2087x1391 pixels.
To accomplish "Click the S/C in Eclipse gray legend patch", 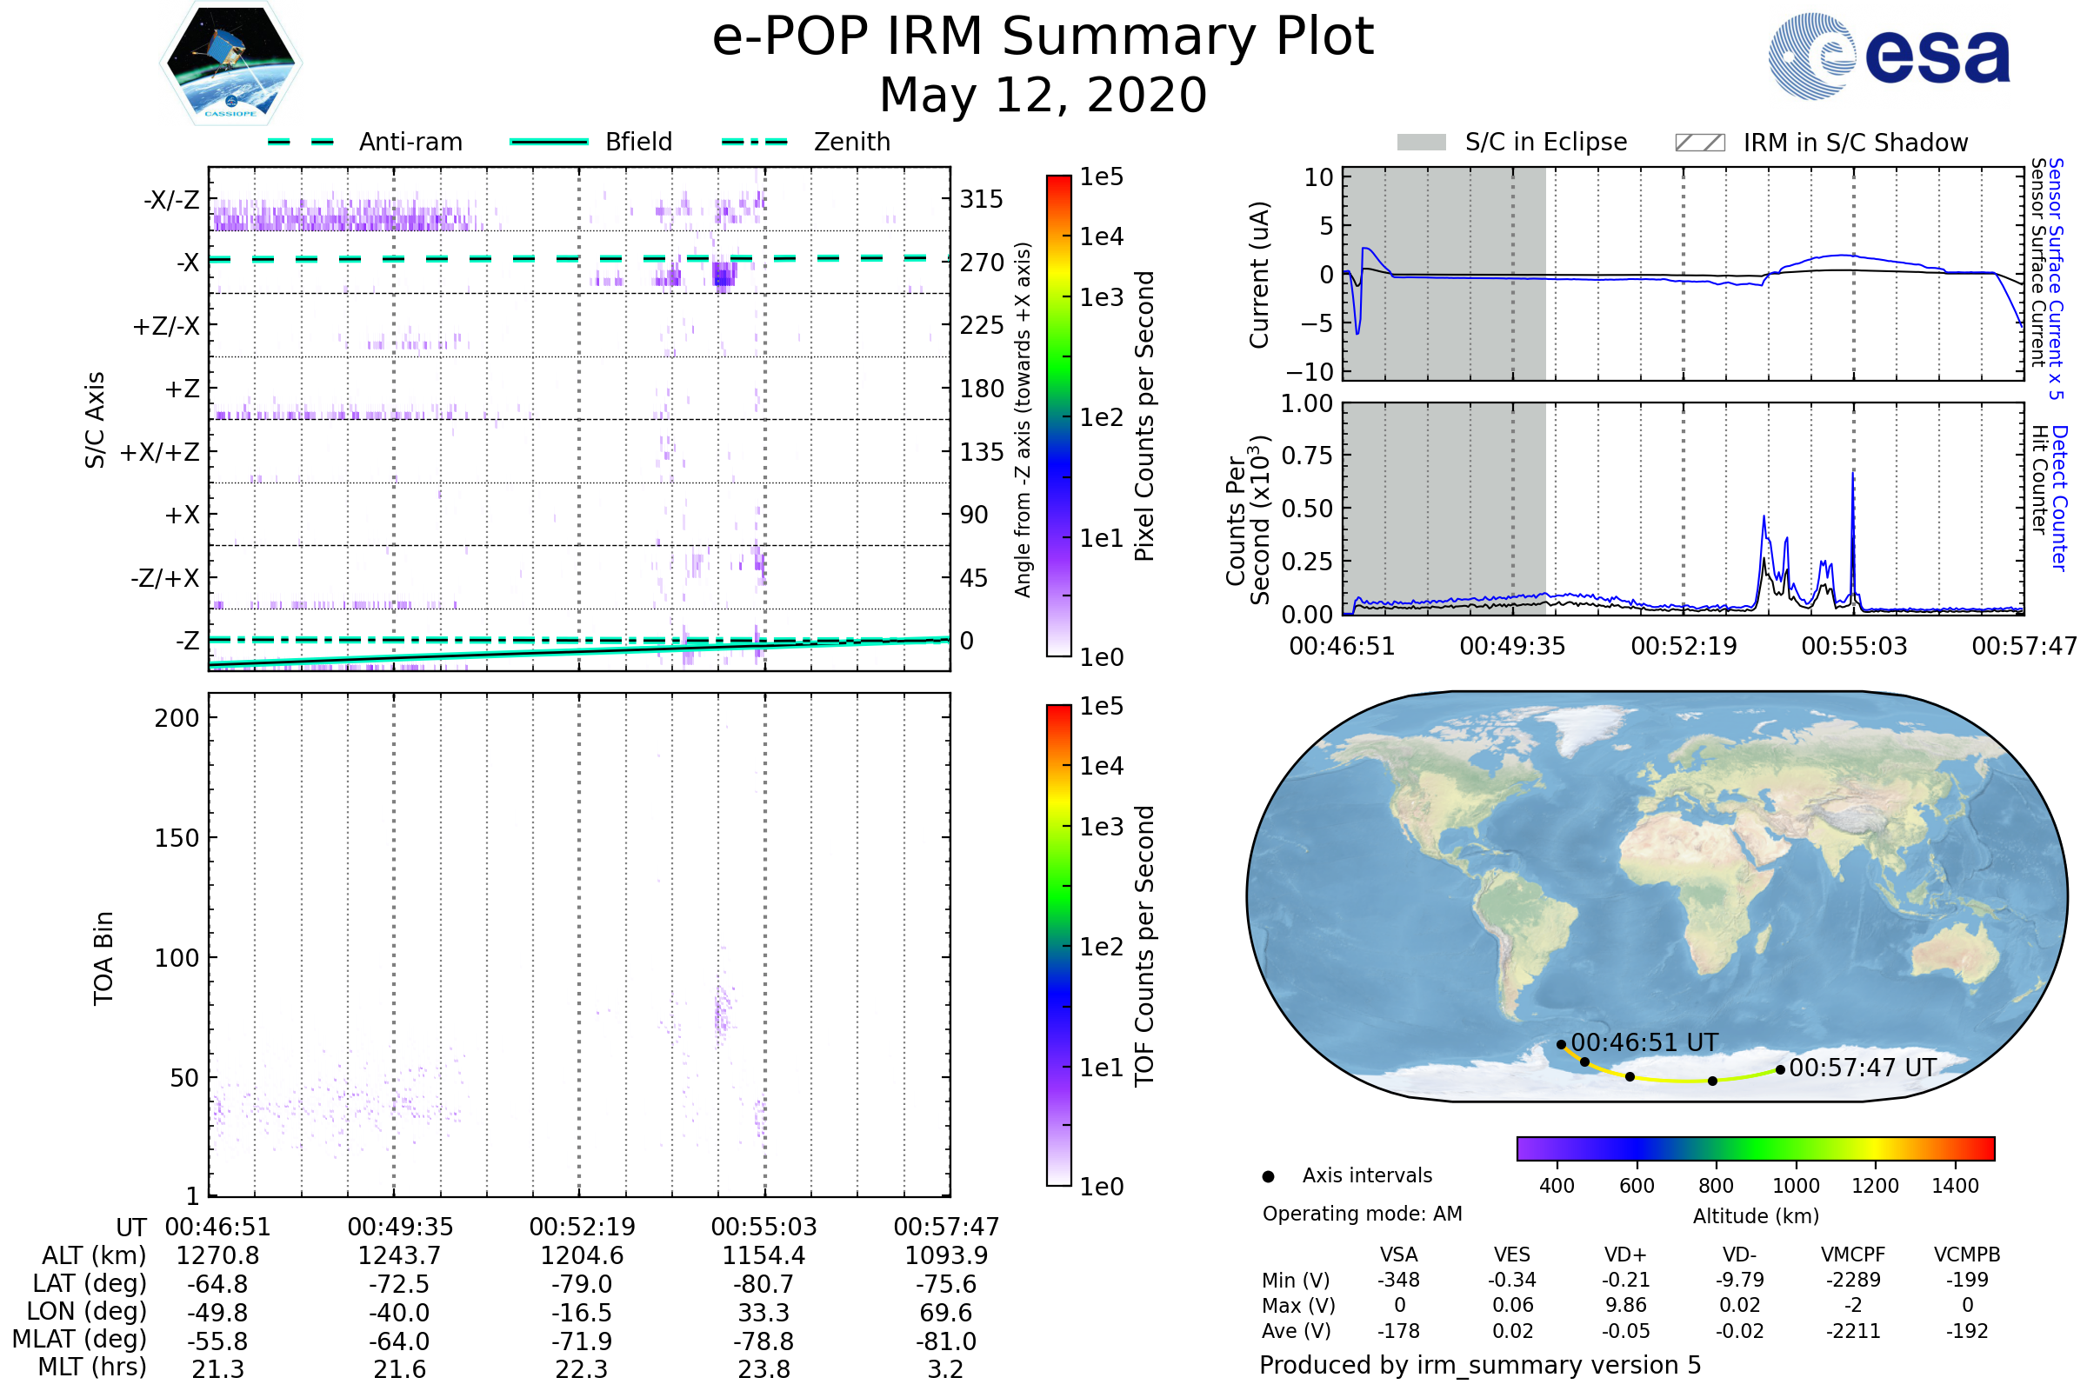I will (x=1421, y=143).
